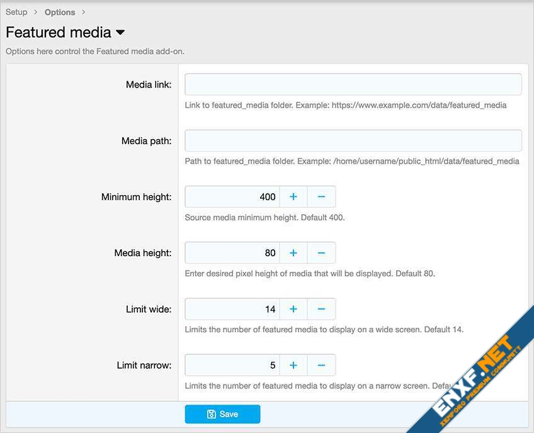Viewport: 534px width, 433px height.
Task: Edit the Limit narrow number field
Action: 232,366
